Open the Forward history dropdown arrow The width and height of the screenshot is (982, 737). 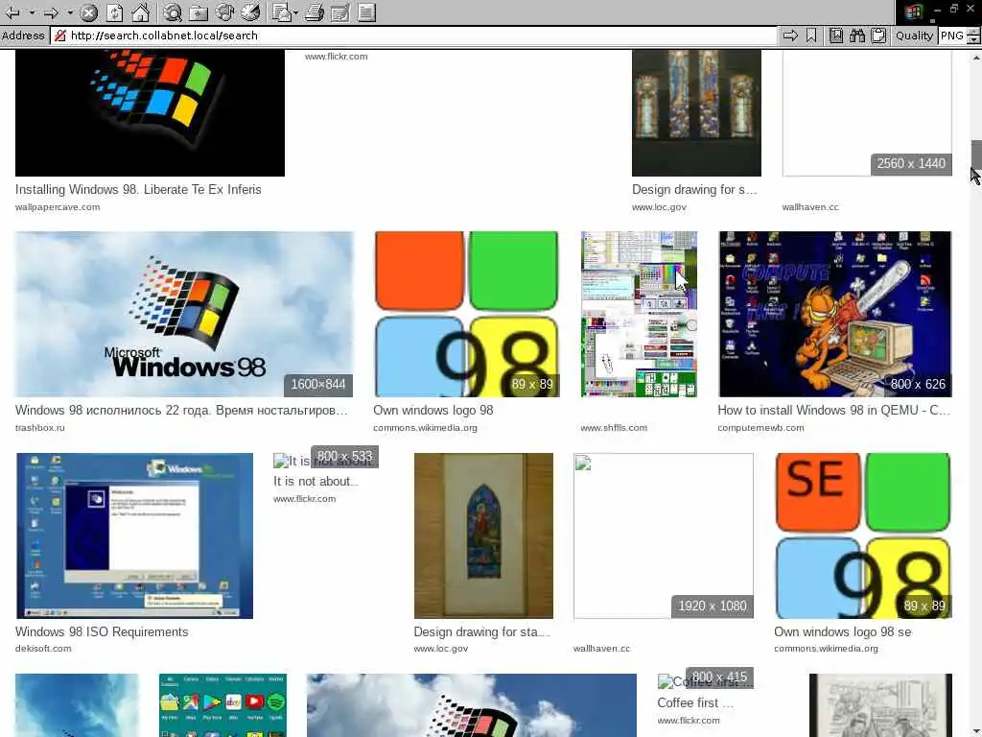[x=70, y=12]
